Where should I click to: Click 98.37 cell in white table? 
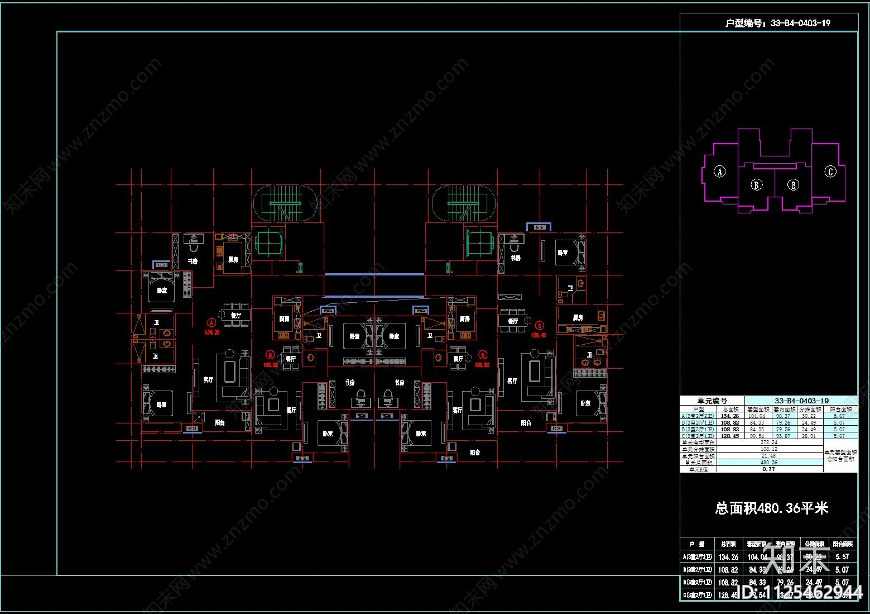(784, 415)
